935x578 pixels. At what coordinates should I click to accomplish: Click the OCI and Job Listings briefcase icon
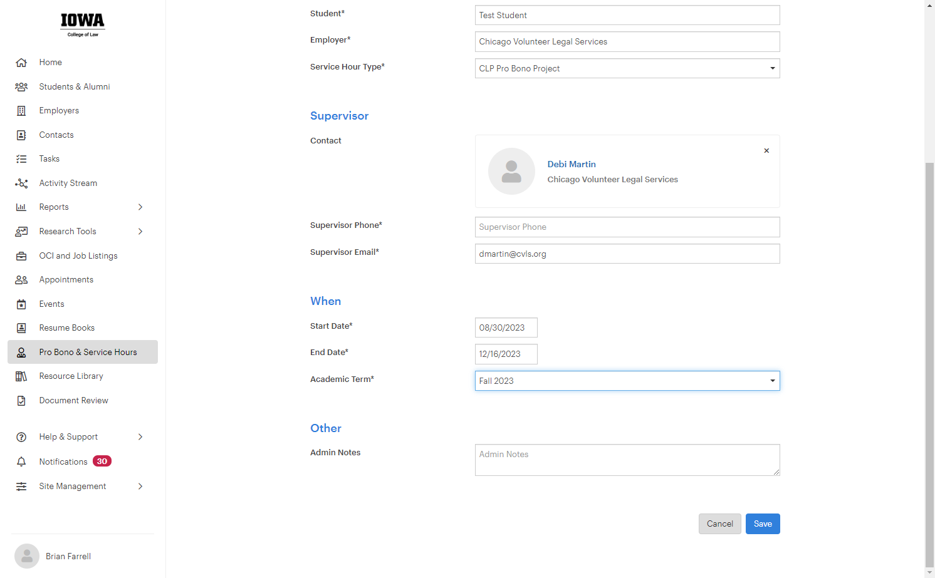pyautogui.click(x=21, y=256)
